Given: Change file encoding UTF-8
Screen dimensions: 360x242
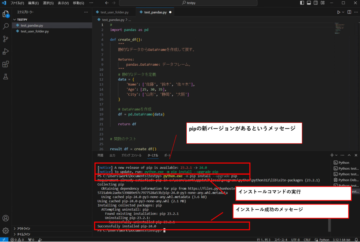Looking at the screenshot, I should point(295,240).
